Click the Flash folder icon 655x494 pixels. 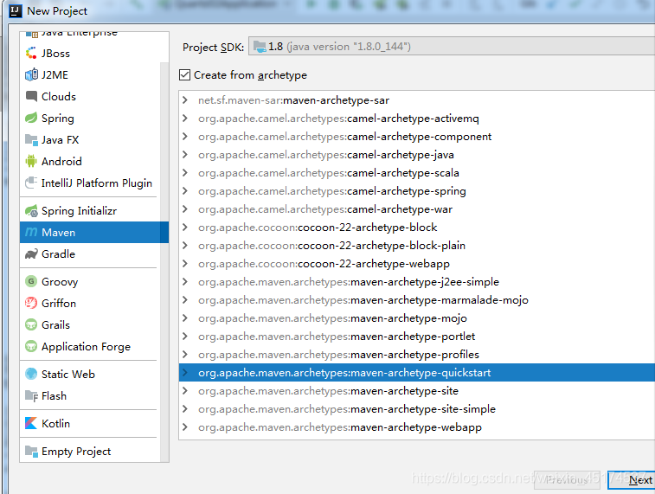coord(31,395)
